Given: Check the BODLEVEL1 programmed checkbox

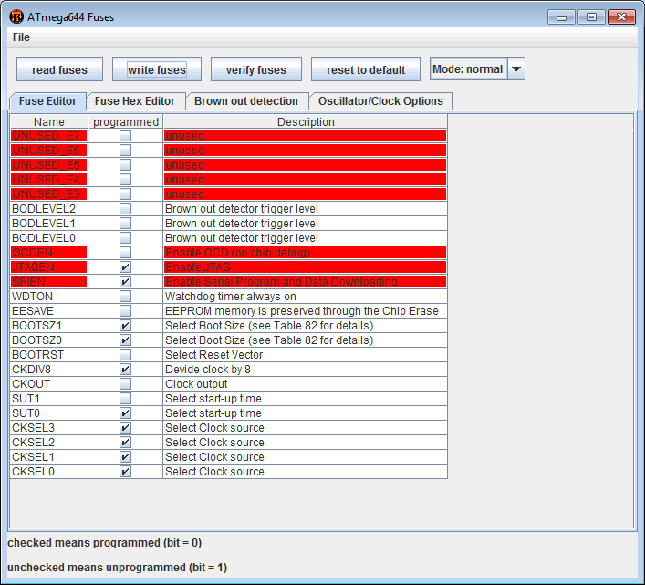Looking at the screenshot, I should (126, 224).
